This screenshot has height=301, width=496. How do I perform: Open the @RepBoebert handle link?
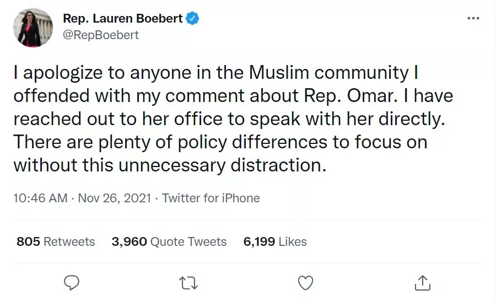point(101,35)
